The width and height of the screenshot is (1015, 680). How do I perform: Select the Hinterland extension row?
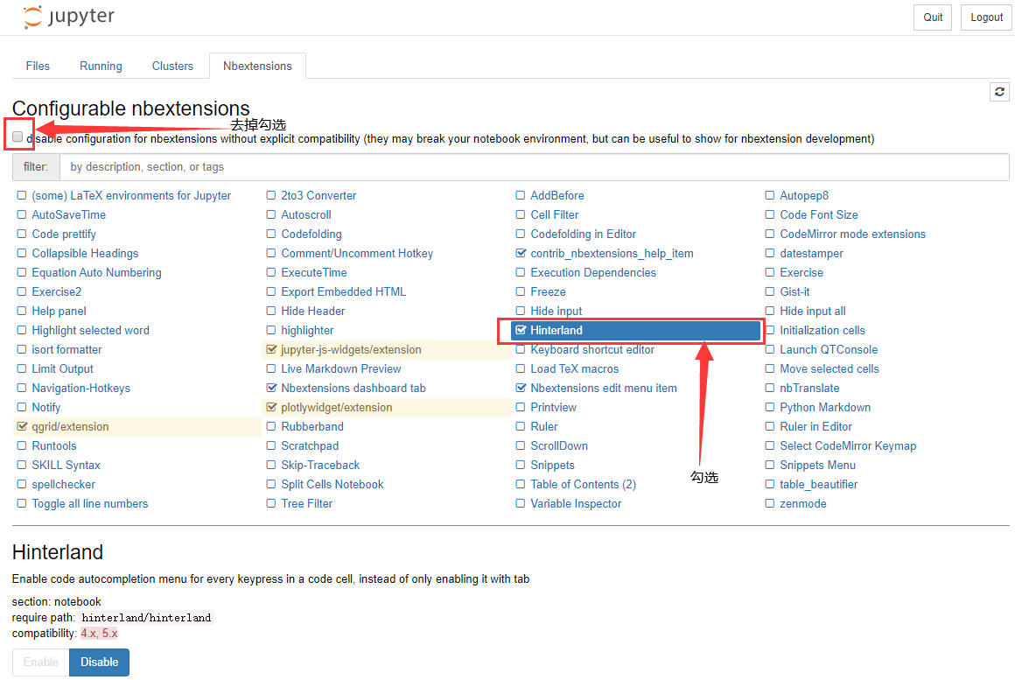click(635, 330)
